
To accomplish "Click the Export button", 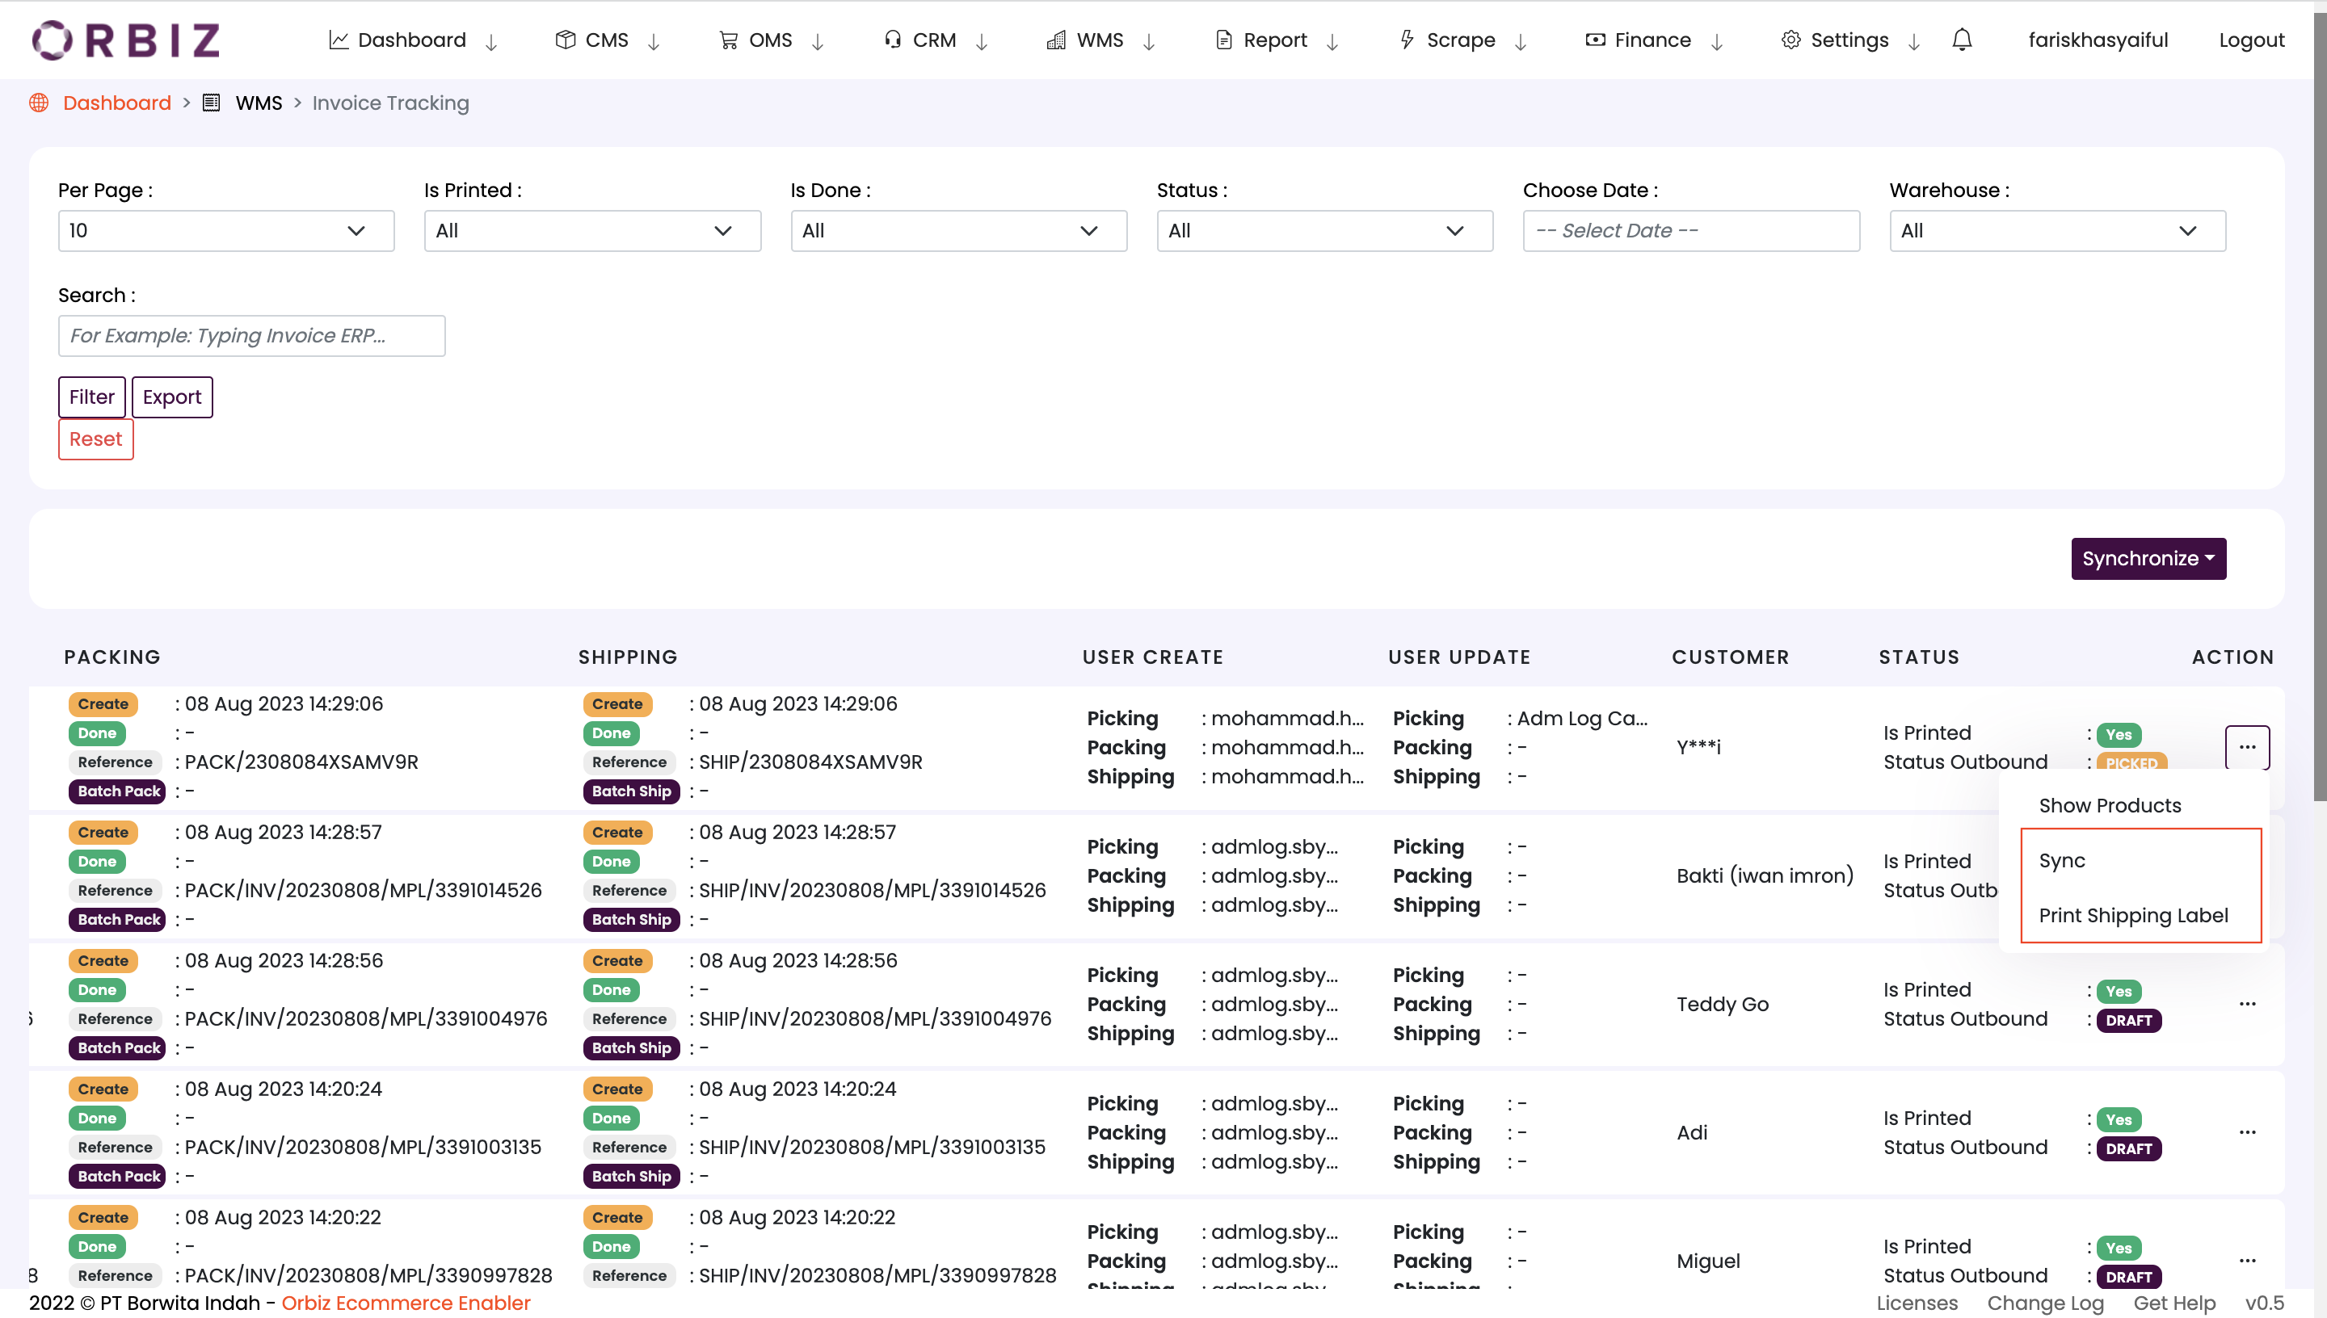I will tap(172, 397).
